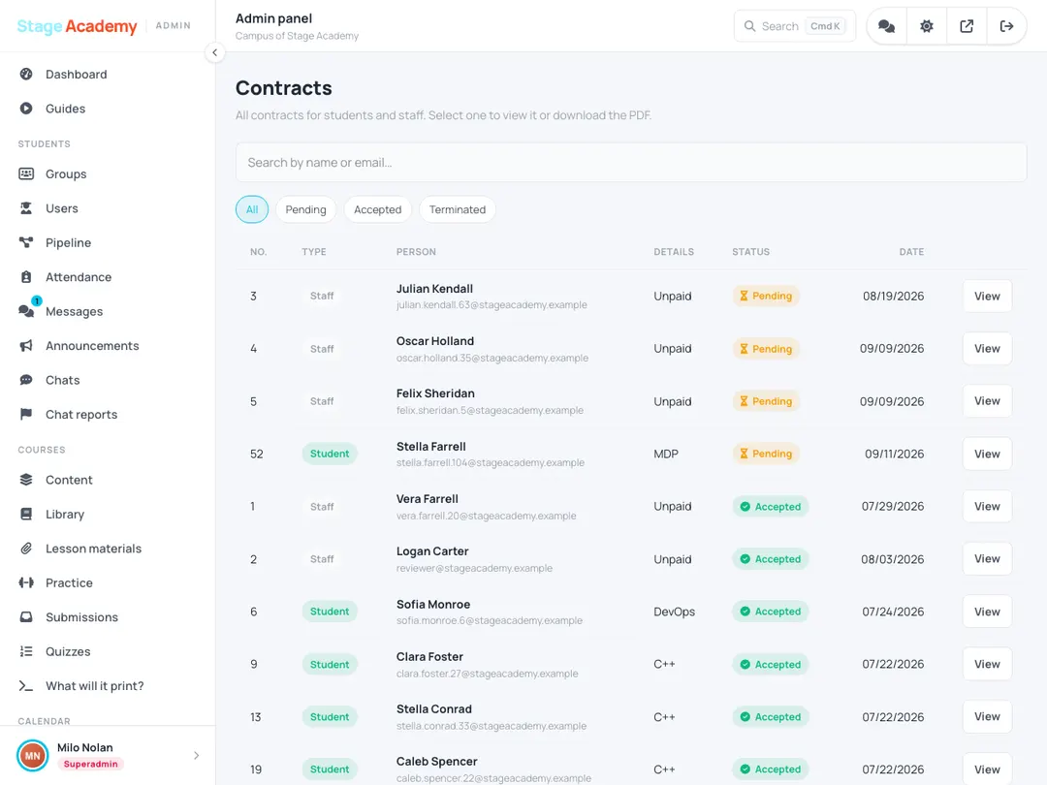1047x785 pixels.
Task: Open the Search Cmd K box
Action: pos(795,26)
